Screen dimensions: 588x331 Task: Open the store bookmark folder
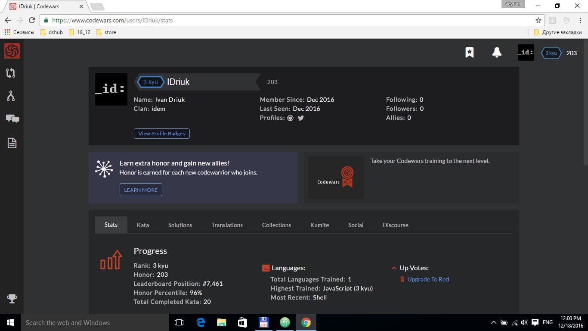[x=106, y=32]
